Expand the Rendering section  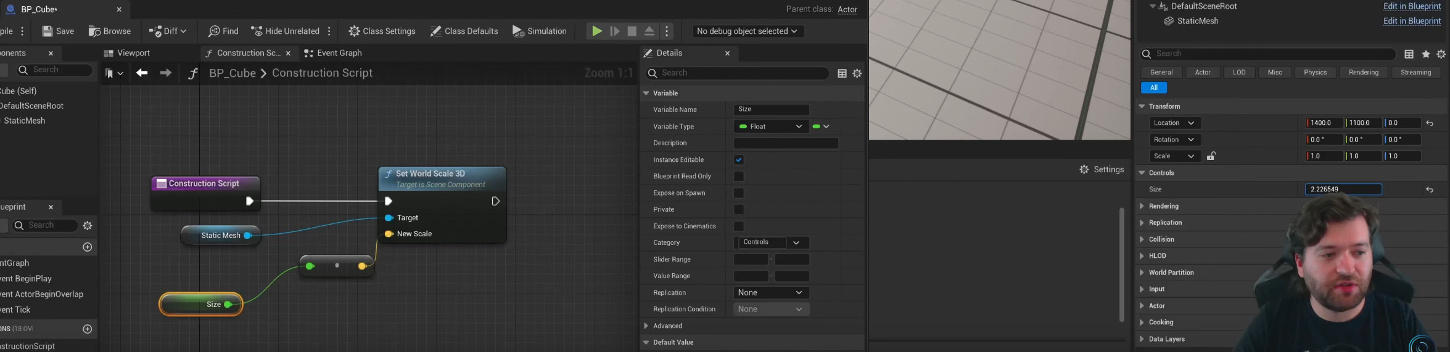point(1163,206)
